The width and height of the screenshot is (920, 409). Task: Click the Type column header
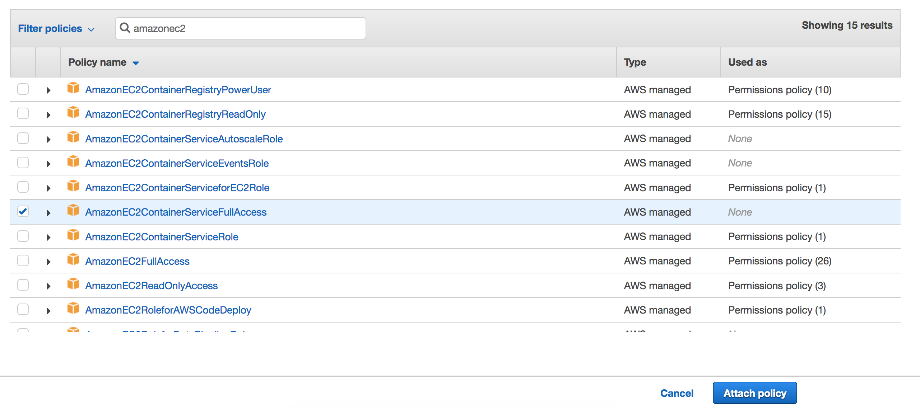pos(635,62)
